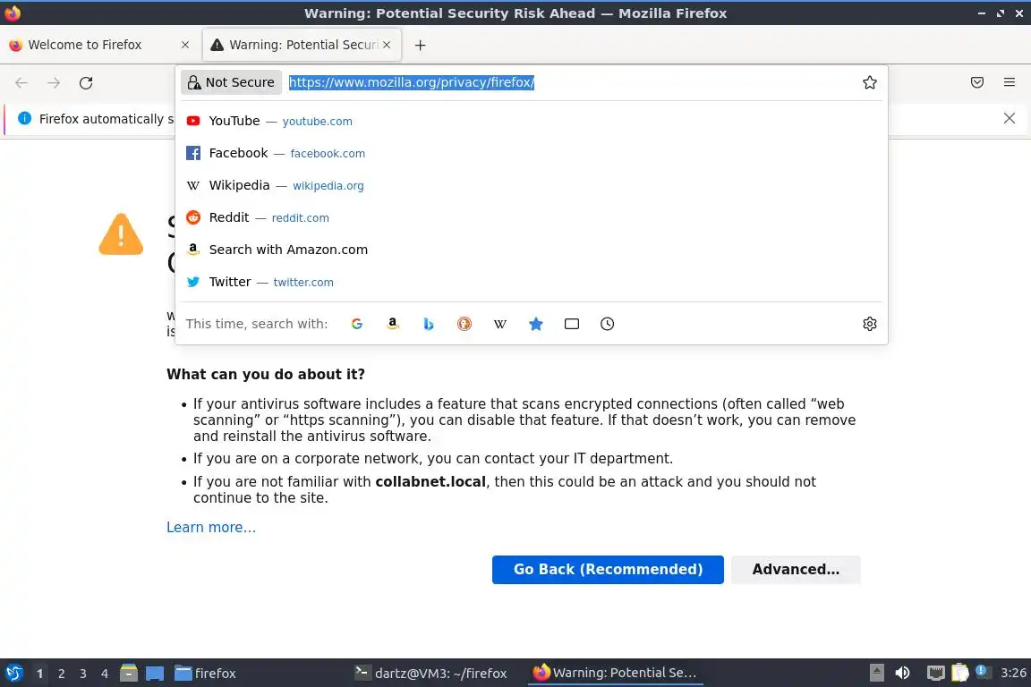Click removable media tray icon
The height and width of the screenshot is (687, 1031).
[876, 674]
